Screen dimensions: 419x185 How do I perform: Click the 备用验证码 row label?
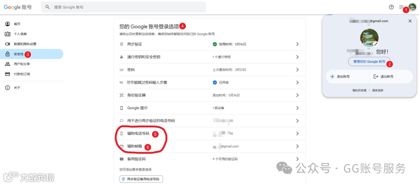click(x=136, y=159)
